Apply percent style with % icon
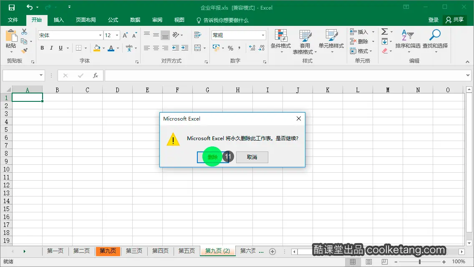Screen dimensions: 474x267 (230, 48)
